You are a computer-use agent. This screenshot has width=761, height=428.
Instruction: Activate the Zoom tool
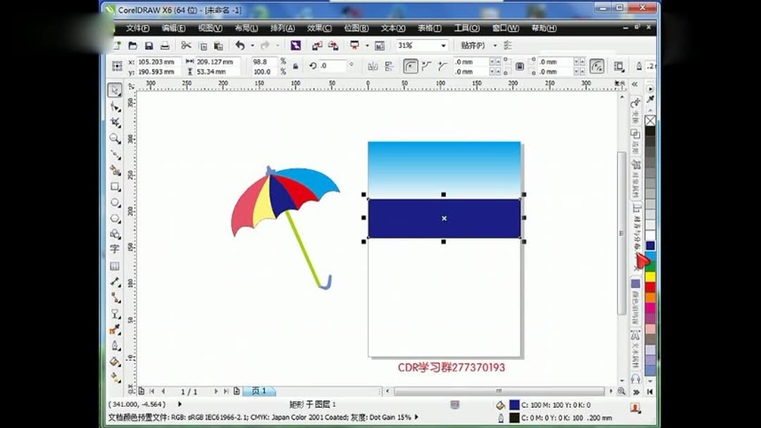click(x=115, y=138)
